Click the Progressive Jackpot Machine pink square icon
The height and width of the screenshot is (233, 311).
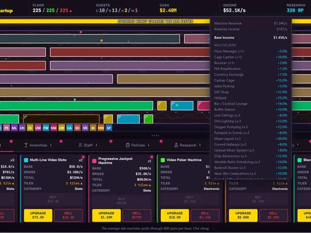[94, 161]
